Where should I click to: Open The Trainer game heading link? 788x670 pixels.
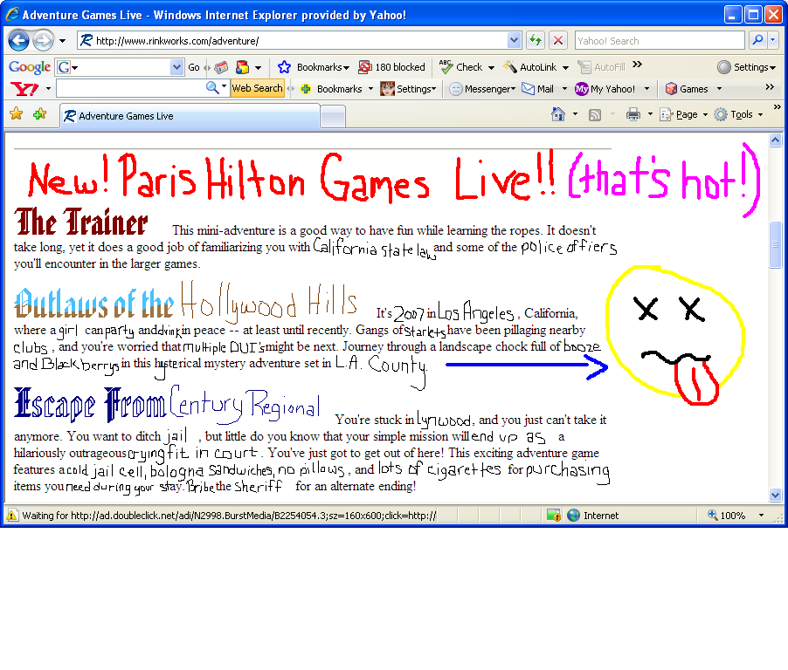click(81, 222)
